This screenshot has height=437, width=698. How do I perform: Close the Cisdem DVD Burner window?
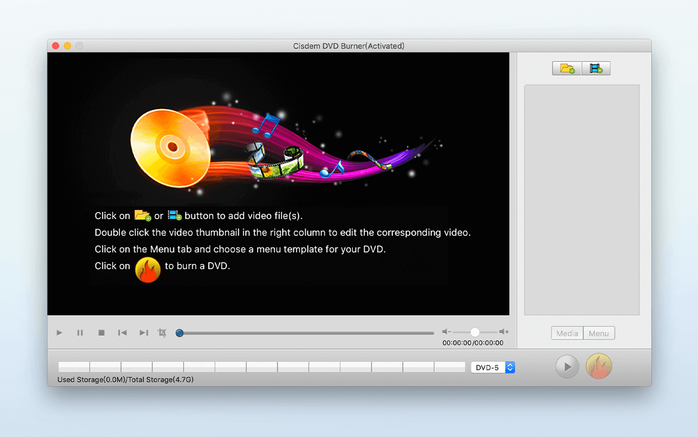pyautogui.click(x=56, y=46)
